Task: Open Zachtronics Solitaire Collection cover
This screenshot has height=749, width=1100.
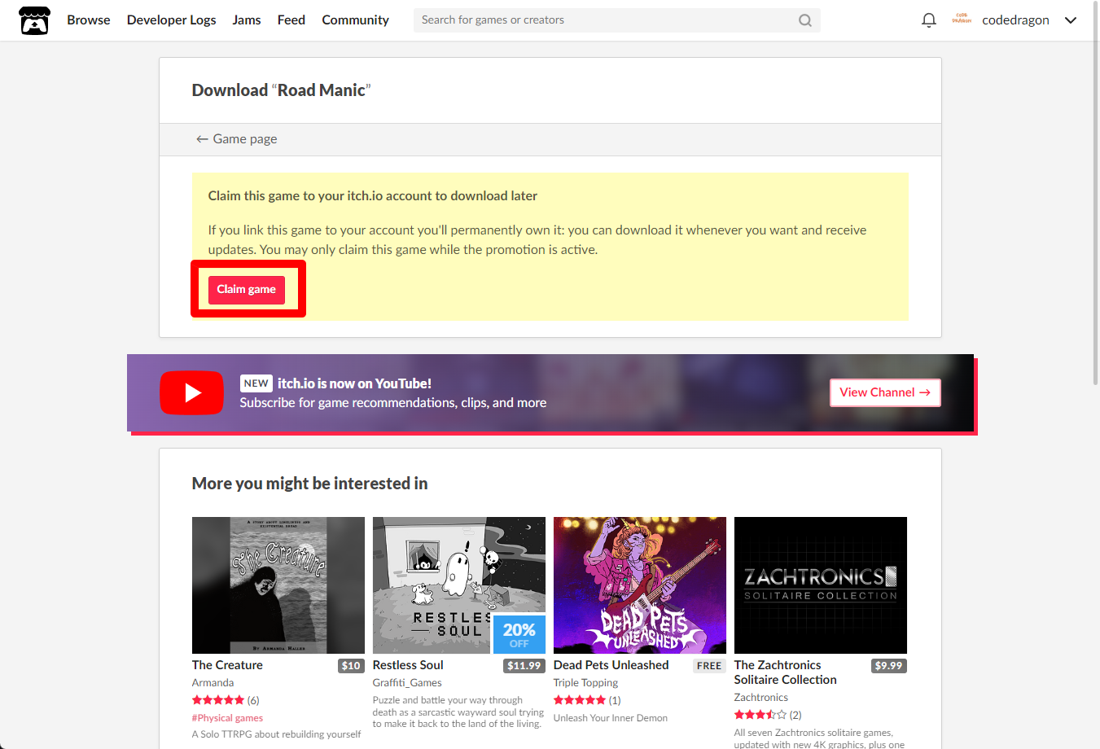Action: click(x=821, y=585)
